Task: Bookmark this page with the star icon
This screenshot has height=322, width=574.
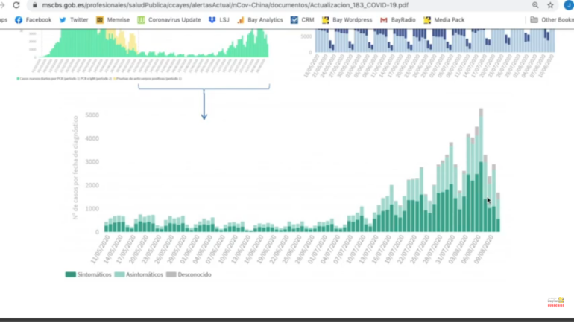Action: (551, 5)
